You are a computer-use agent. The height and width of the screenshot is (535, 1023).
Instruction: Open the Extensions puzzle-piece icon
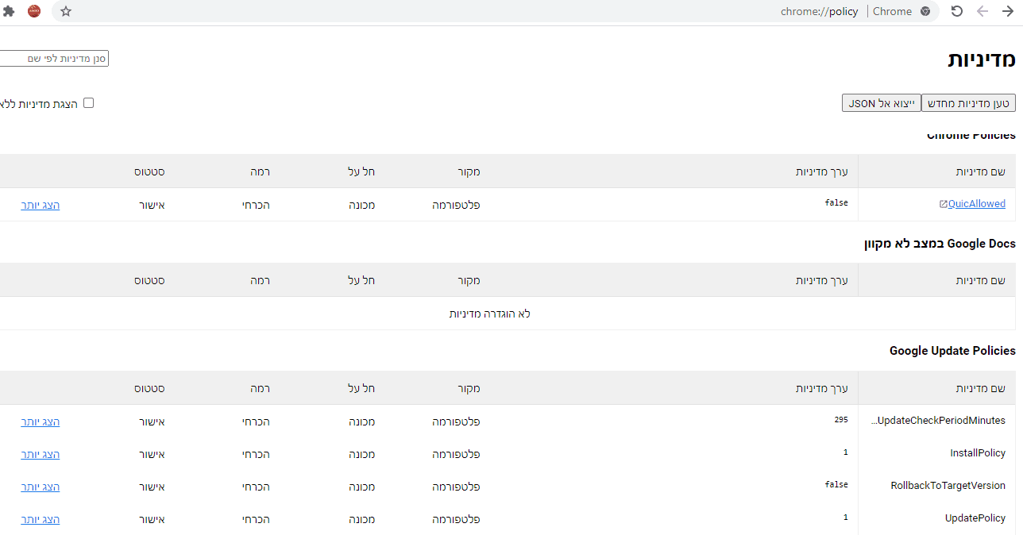(x=10, y=11)
